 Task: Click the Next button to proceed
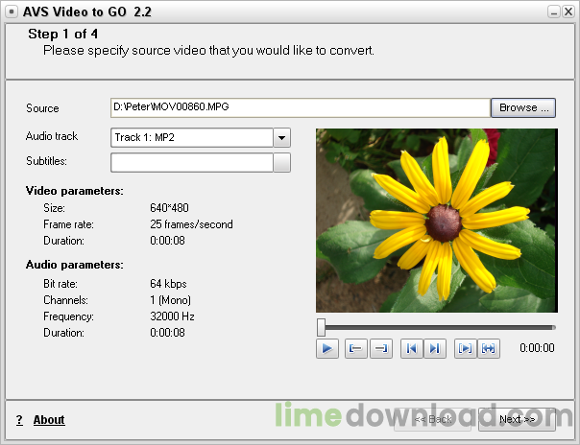point(517,419)
